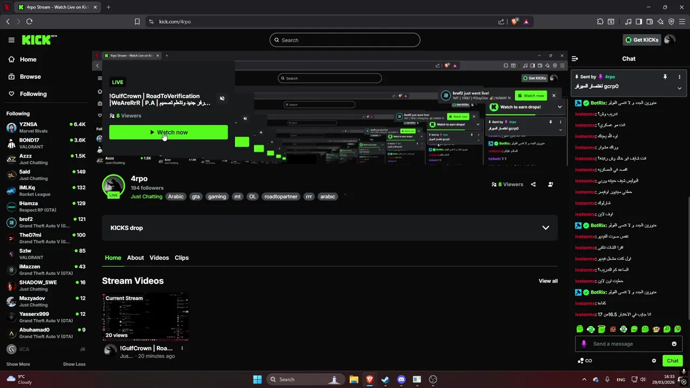
Task: Open pinned message three-dot menu
Action: (679, 77)
